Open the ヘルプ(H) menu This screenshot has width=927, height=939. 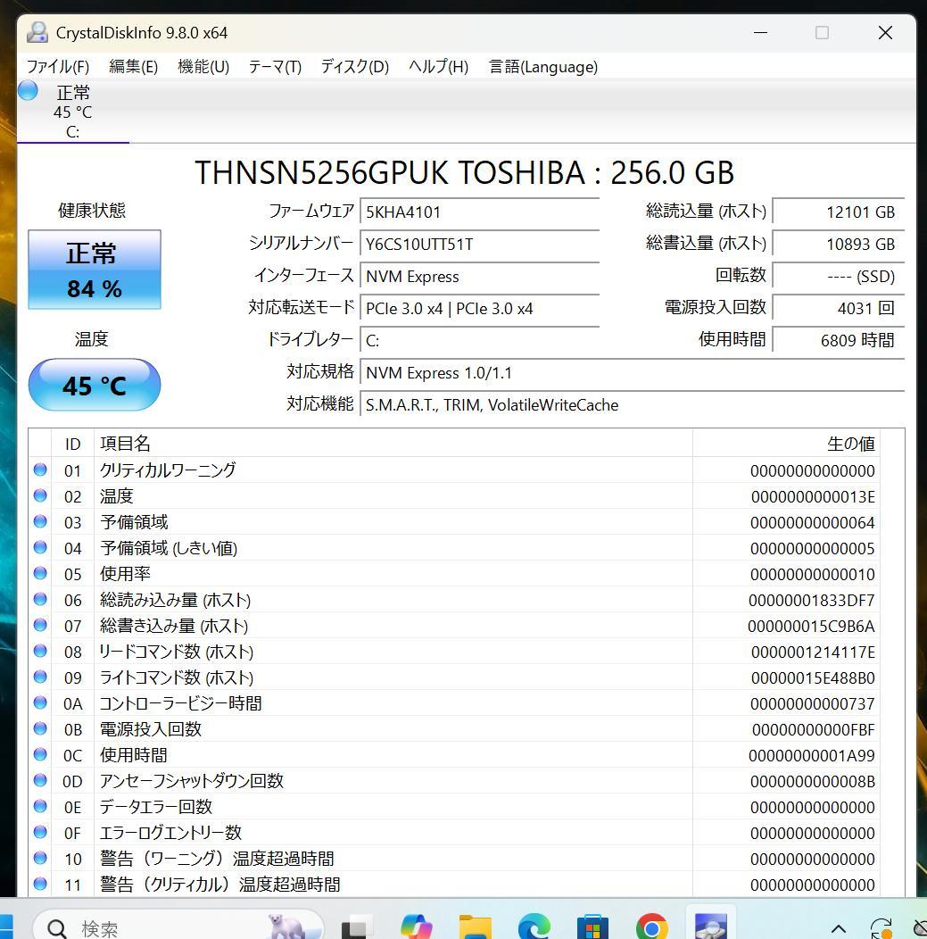click(437, 66)
